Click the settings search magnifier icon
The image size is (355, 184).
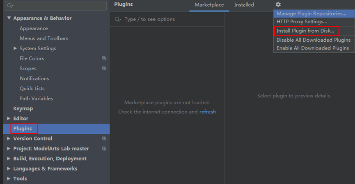point(10,6)
